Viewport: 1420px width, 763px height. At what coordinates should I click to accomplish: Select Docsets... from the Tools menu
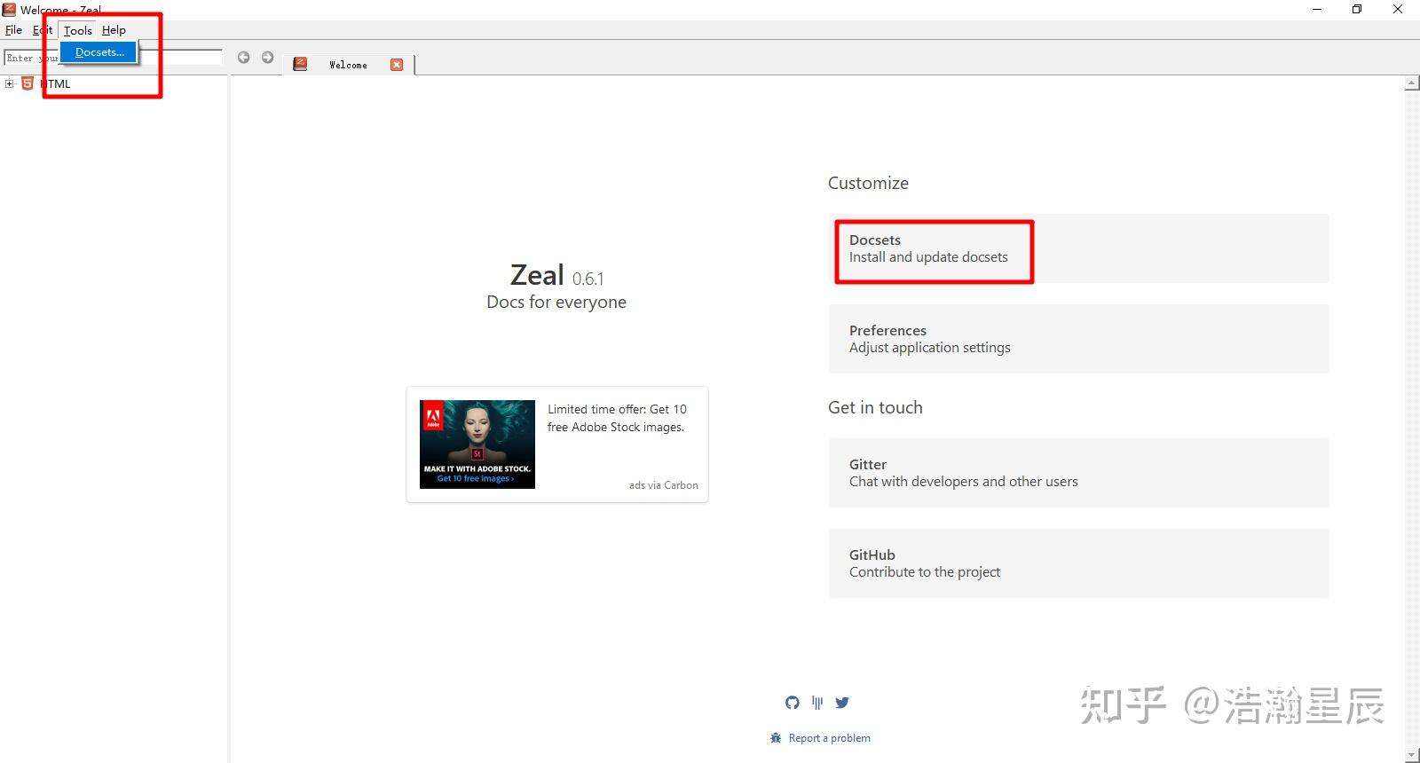click(x=99, y=52)
